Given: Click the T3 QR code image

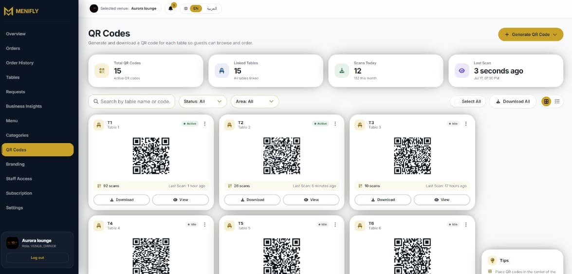Looking at the screenshot, I should (x=412, y=156).
